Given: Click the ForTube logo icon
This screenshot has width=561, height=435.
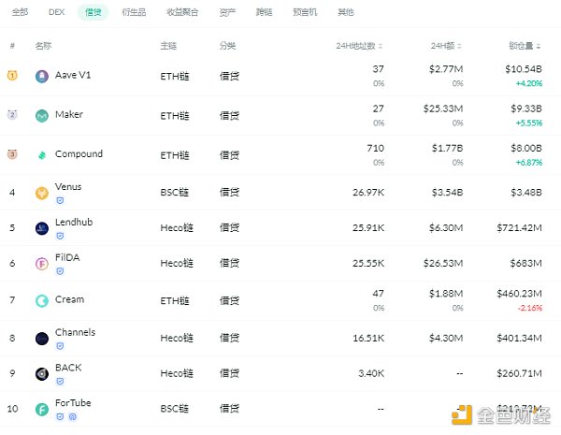Looking at the screenshot, I should coord(42,409).
